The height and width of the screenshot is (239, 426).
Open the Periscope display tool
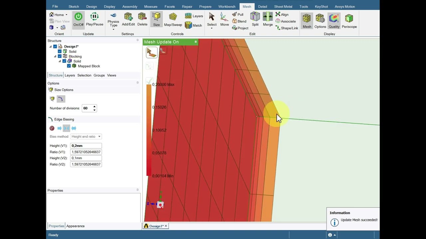(349, 21)
